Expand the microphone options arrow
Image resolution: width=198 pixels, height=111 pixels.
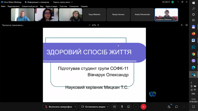[x=75, y=107]
